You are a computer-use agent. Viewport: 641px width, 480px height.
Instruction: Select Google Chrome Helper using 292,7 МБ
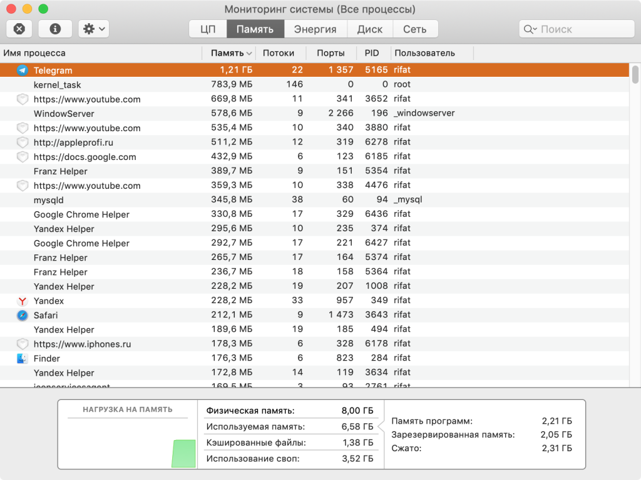pyautogui.click(x=314, y=243)
